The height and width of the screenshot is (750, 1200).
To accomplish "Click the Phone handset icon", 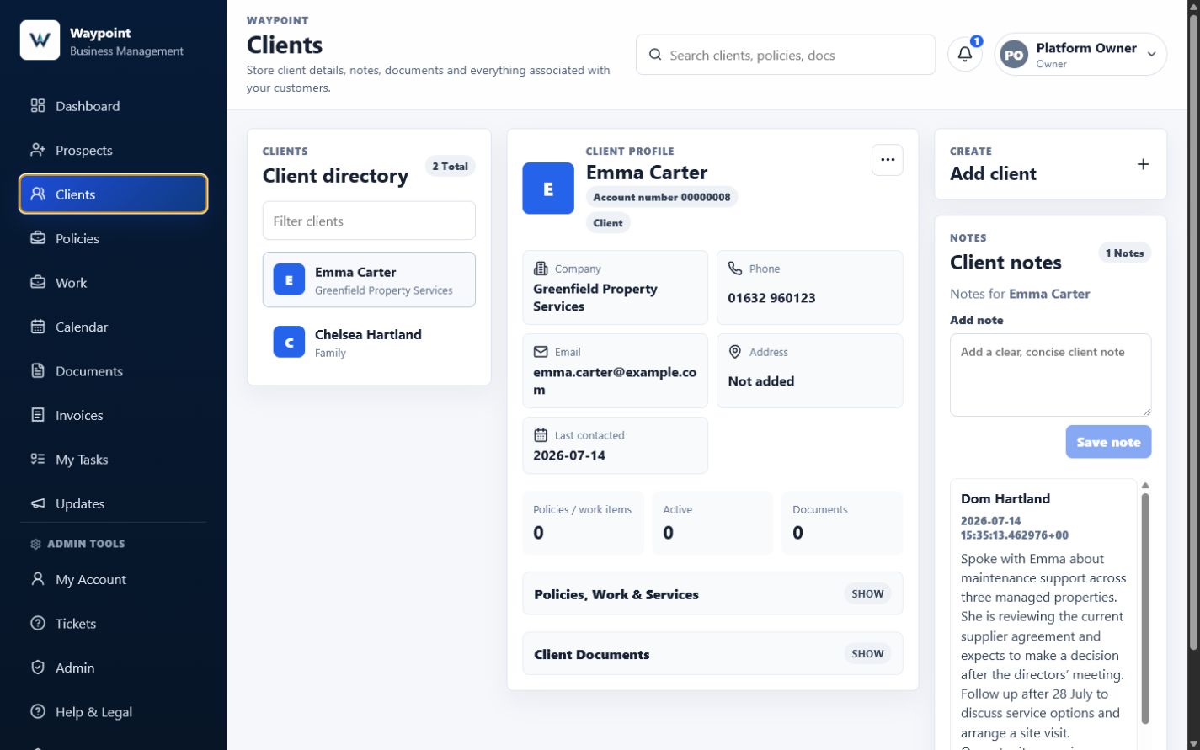I will click(735, 269).
